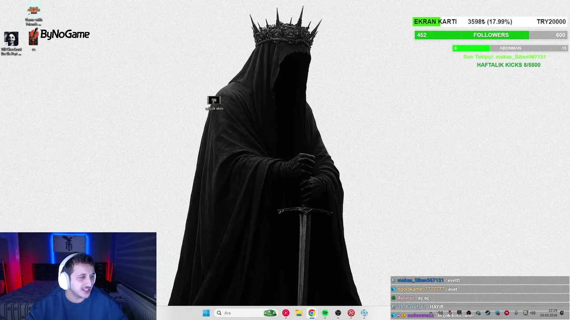
Task: Open the red YouTube Music taskbar icon
Action: click(x=286, y=313)
